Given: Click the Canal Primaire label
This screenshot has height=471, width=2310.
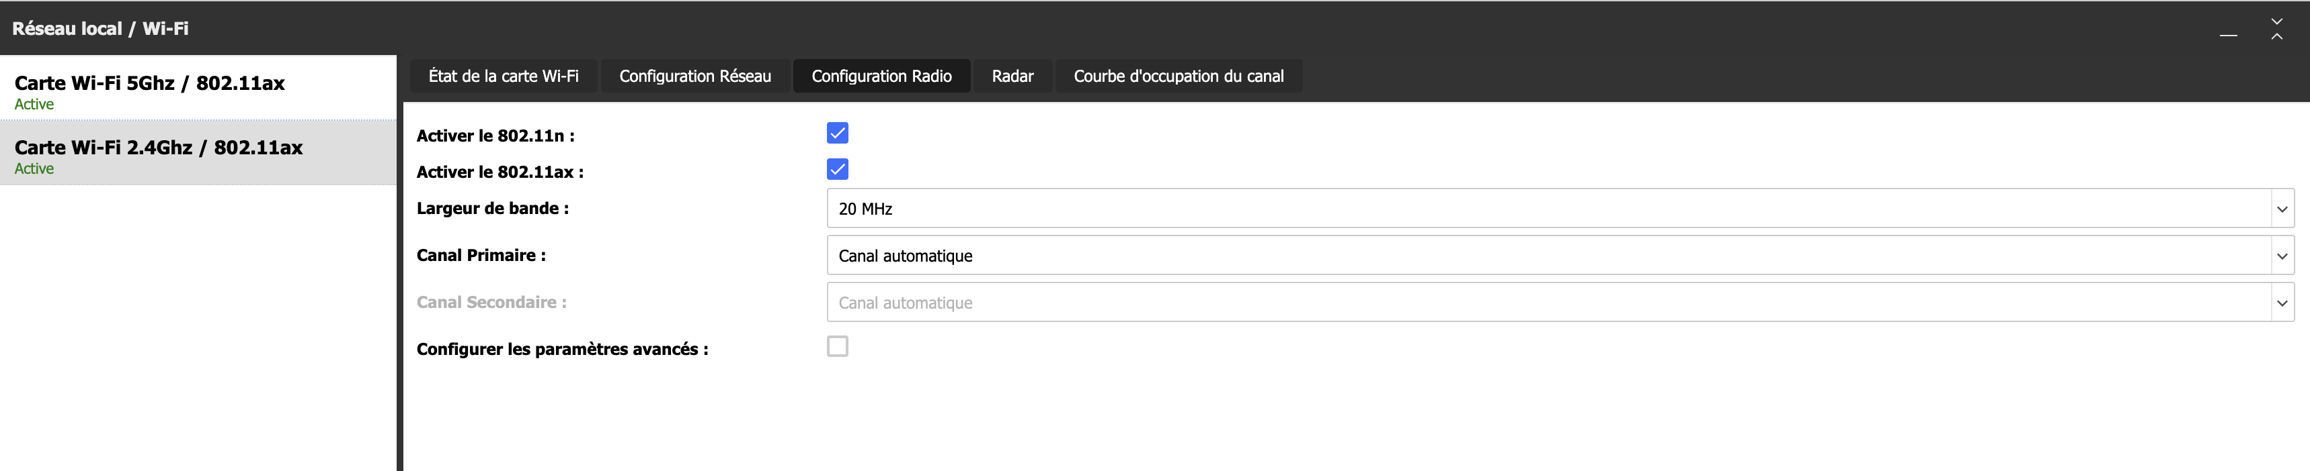Looking at the screenshot, I should tap(481, 255).
